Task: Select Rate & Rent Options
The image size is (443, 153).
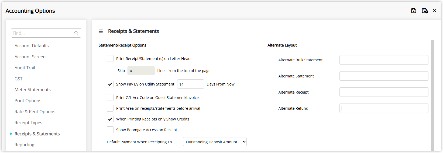Action: click(35, 112)
